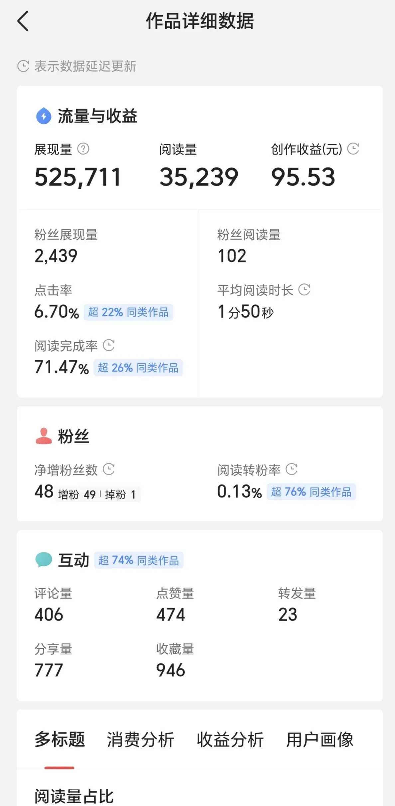
Task: Tap the delay clock icon beside 创作收益(元)
Action: [353, 149]
